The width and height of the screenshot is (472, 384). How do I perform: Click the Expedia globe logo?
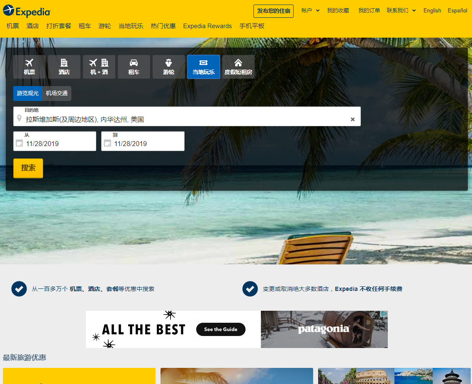click(8, 11)
